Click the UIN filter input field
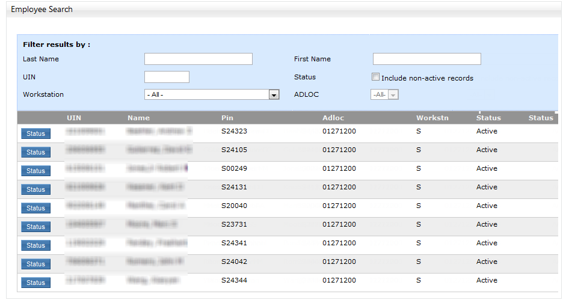 167,77
